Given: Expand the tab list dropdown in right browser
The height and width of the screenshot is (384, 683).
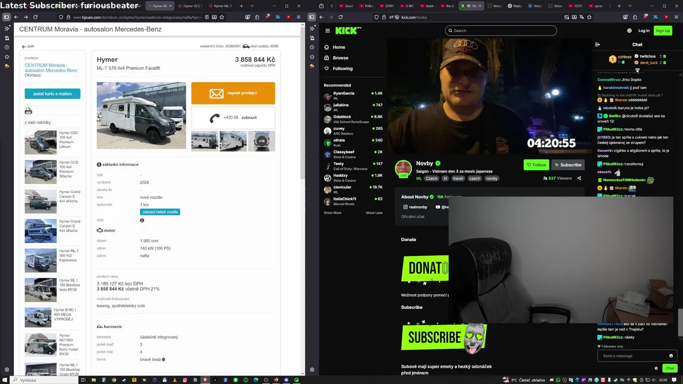Looking at the screenshot, I should [x=631, y=6].
